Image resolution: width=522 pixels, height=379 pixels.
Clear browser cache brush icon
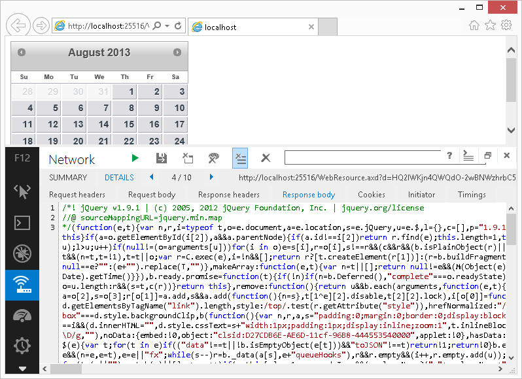point(213,158)
